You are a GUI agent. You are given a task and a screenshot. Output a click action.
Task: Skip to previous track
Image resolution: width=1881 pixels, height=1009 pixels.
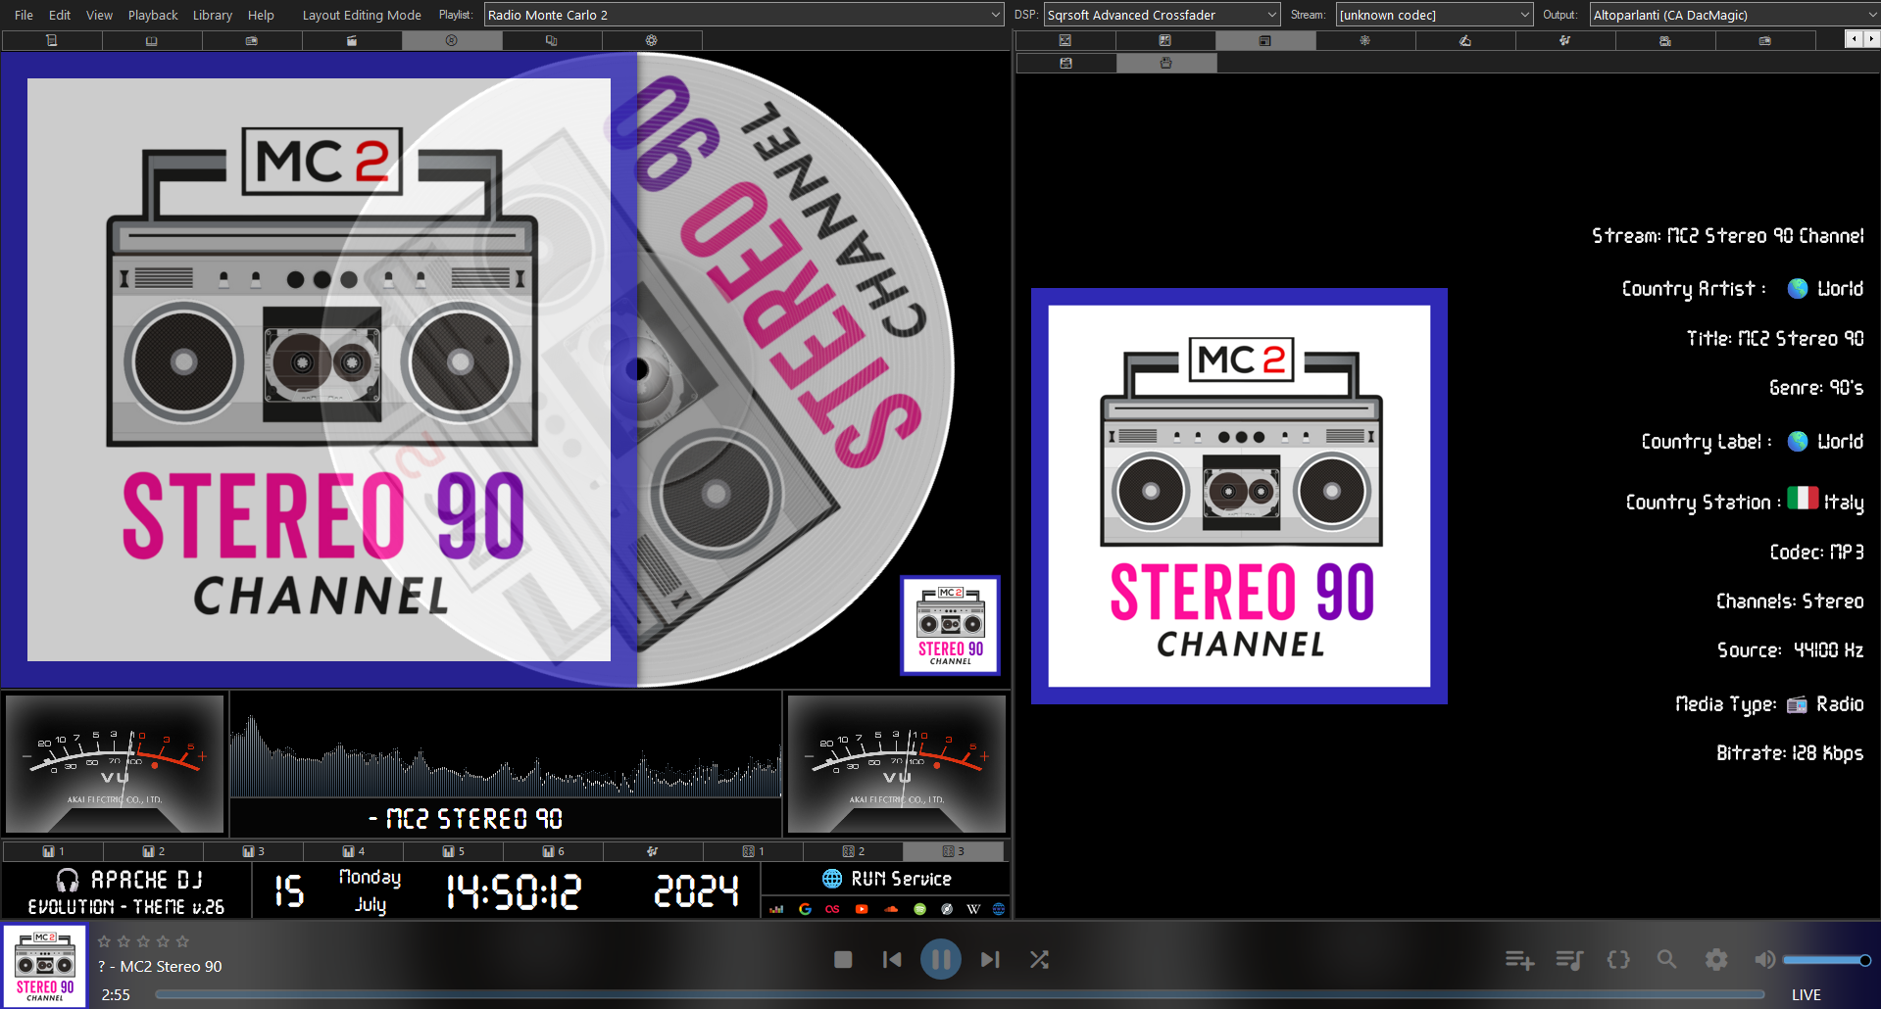(892, 959)
